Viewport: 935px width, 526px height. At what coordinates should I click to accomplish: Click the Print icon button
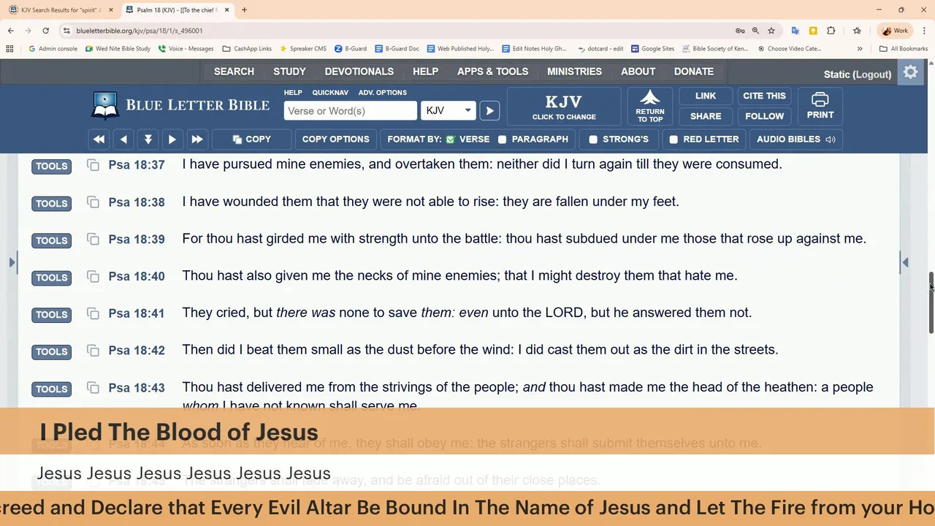click(820, 107)
